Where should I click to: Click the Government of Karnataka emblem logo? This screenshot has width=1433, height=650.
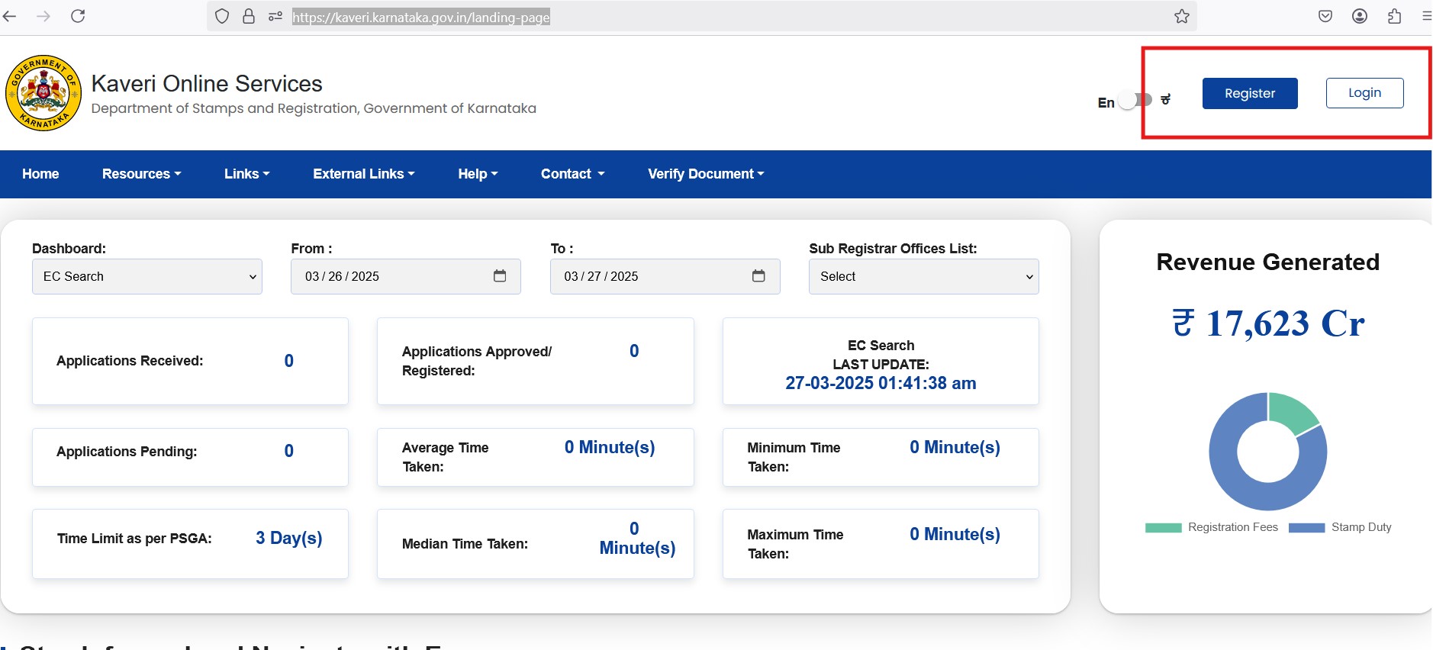(x=43, y=93)
